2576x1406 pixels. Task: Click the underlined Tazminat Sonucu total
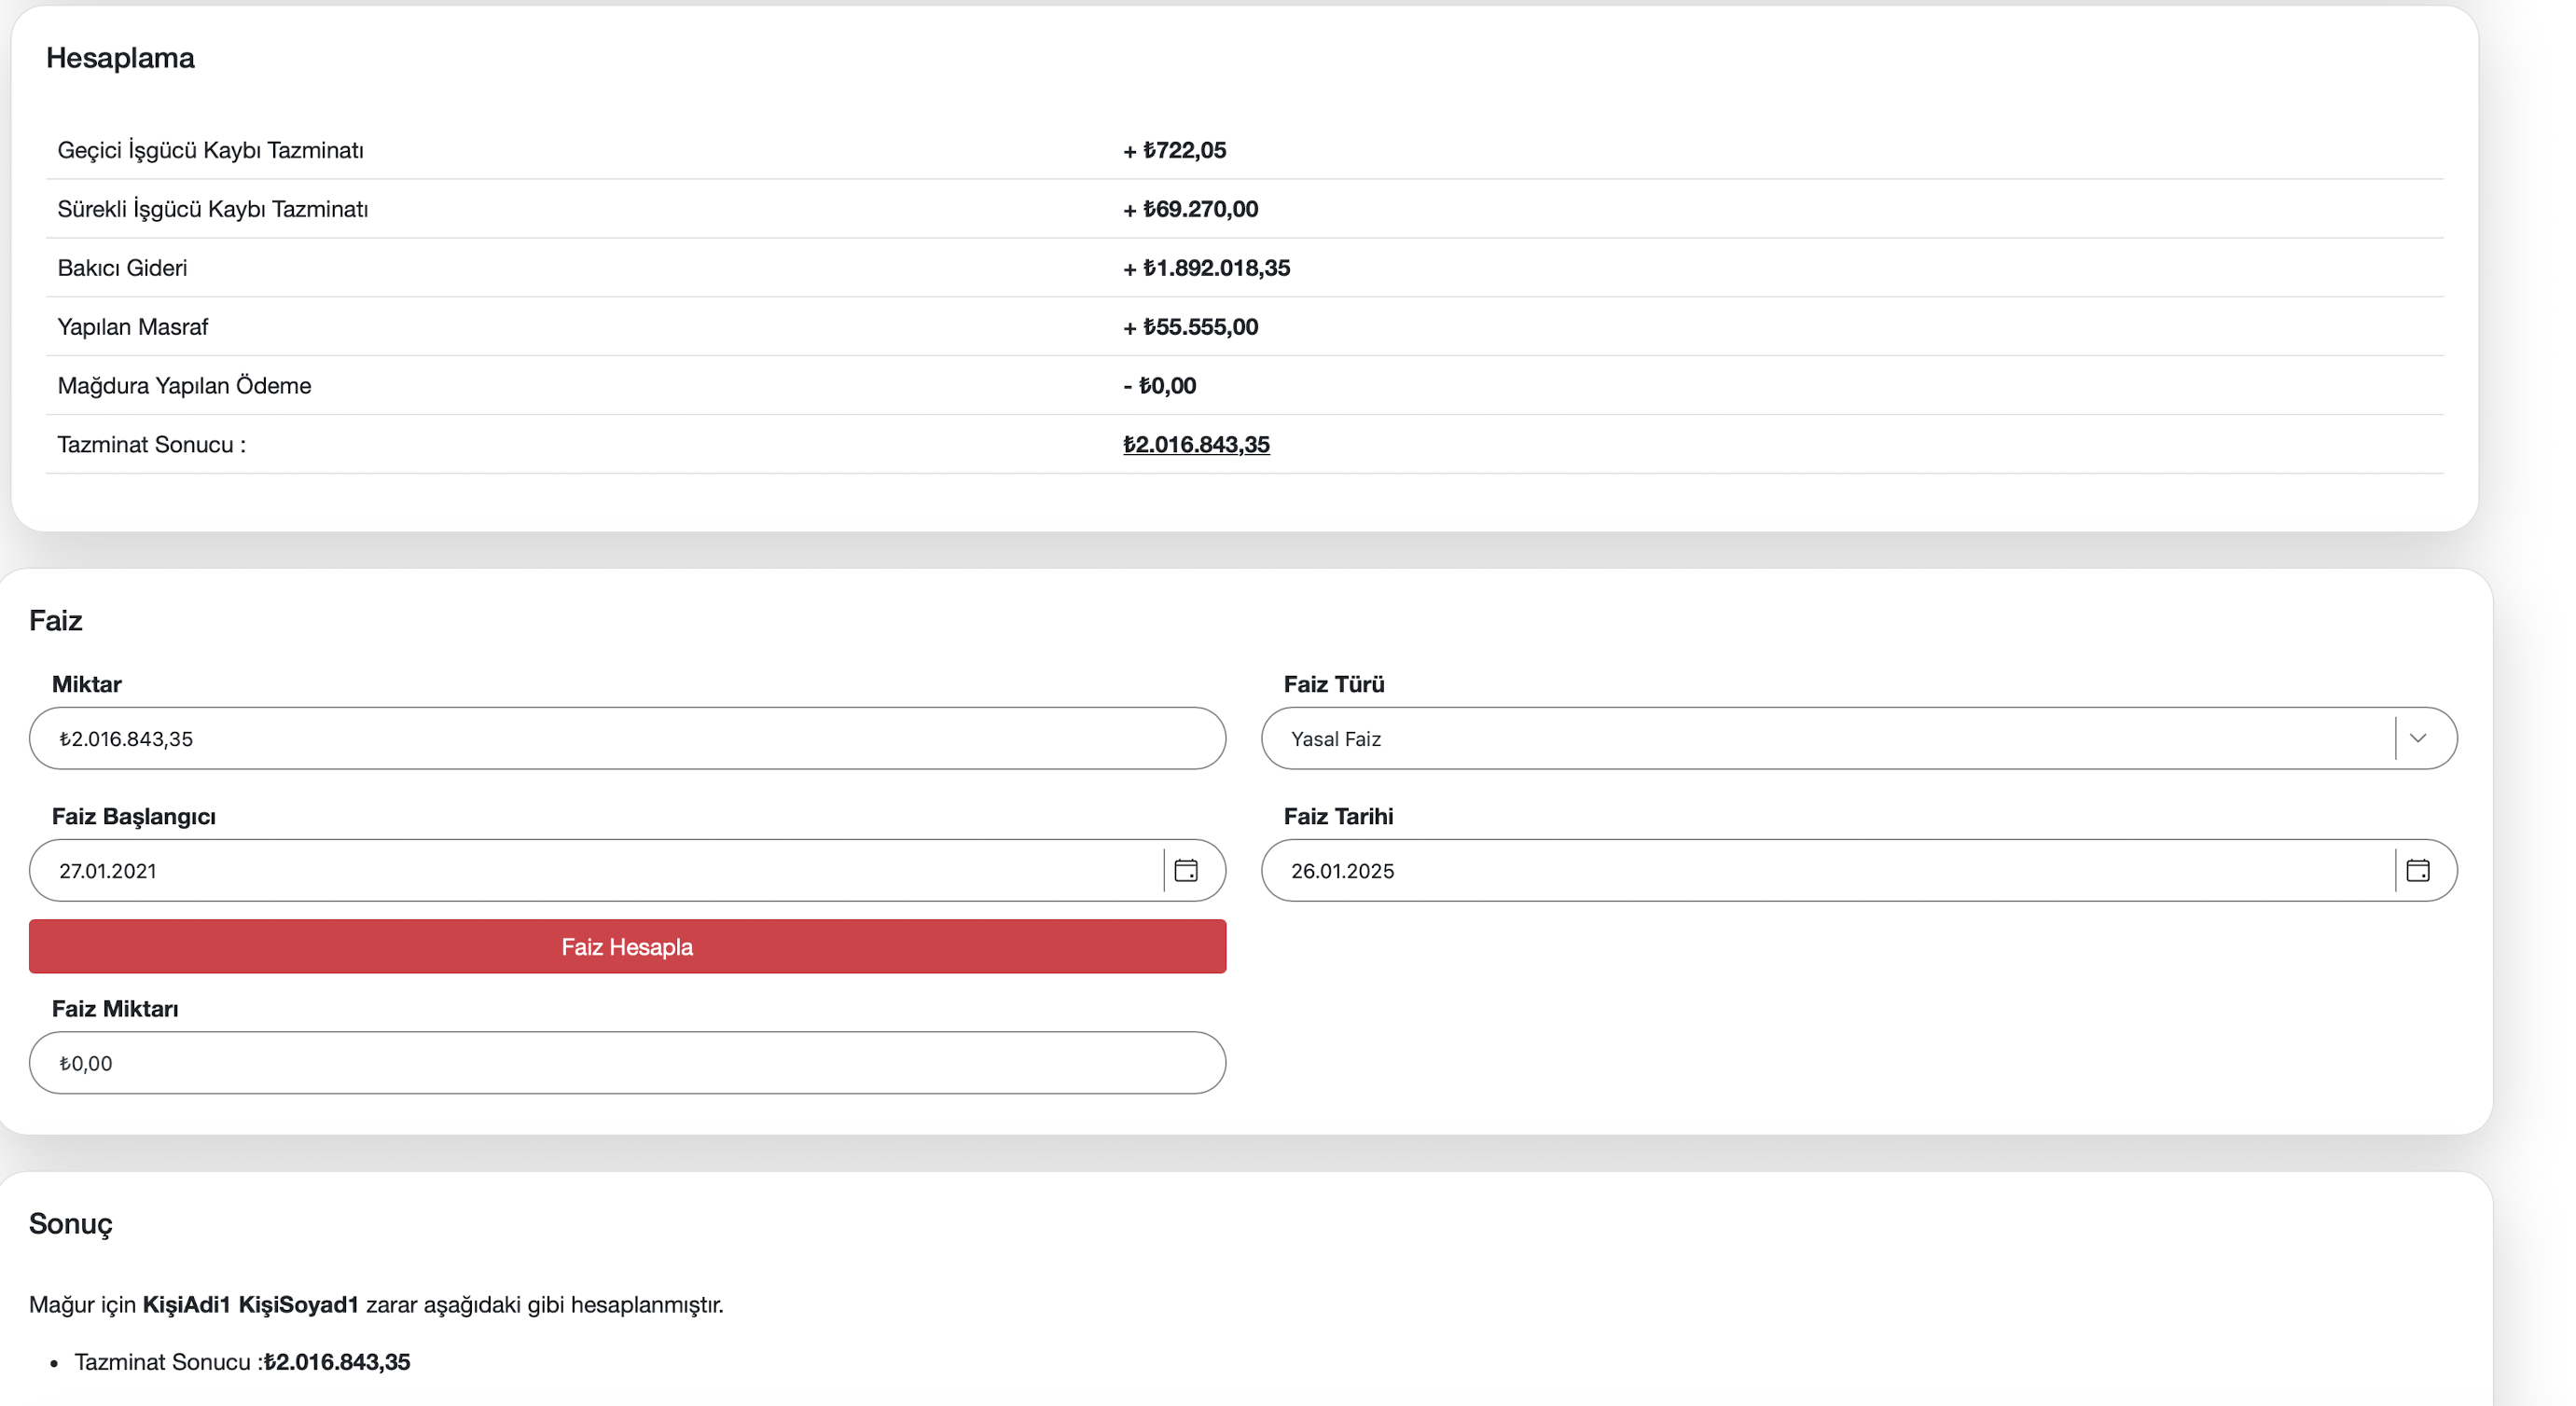pos(1196,444)
